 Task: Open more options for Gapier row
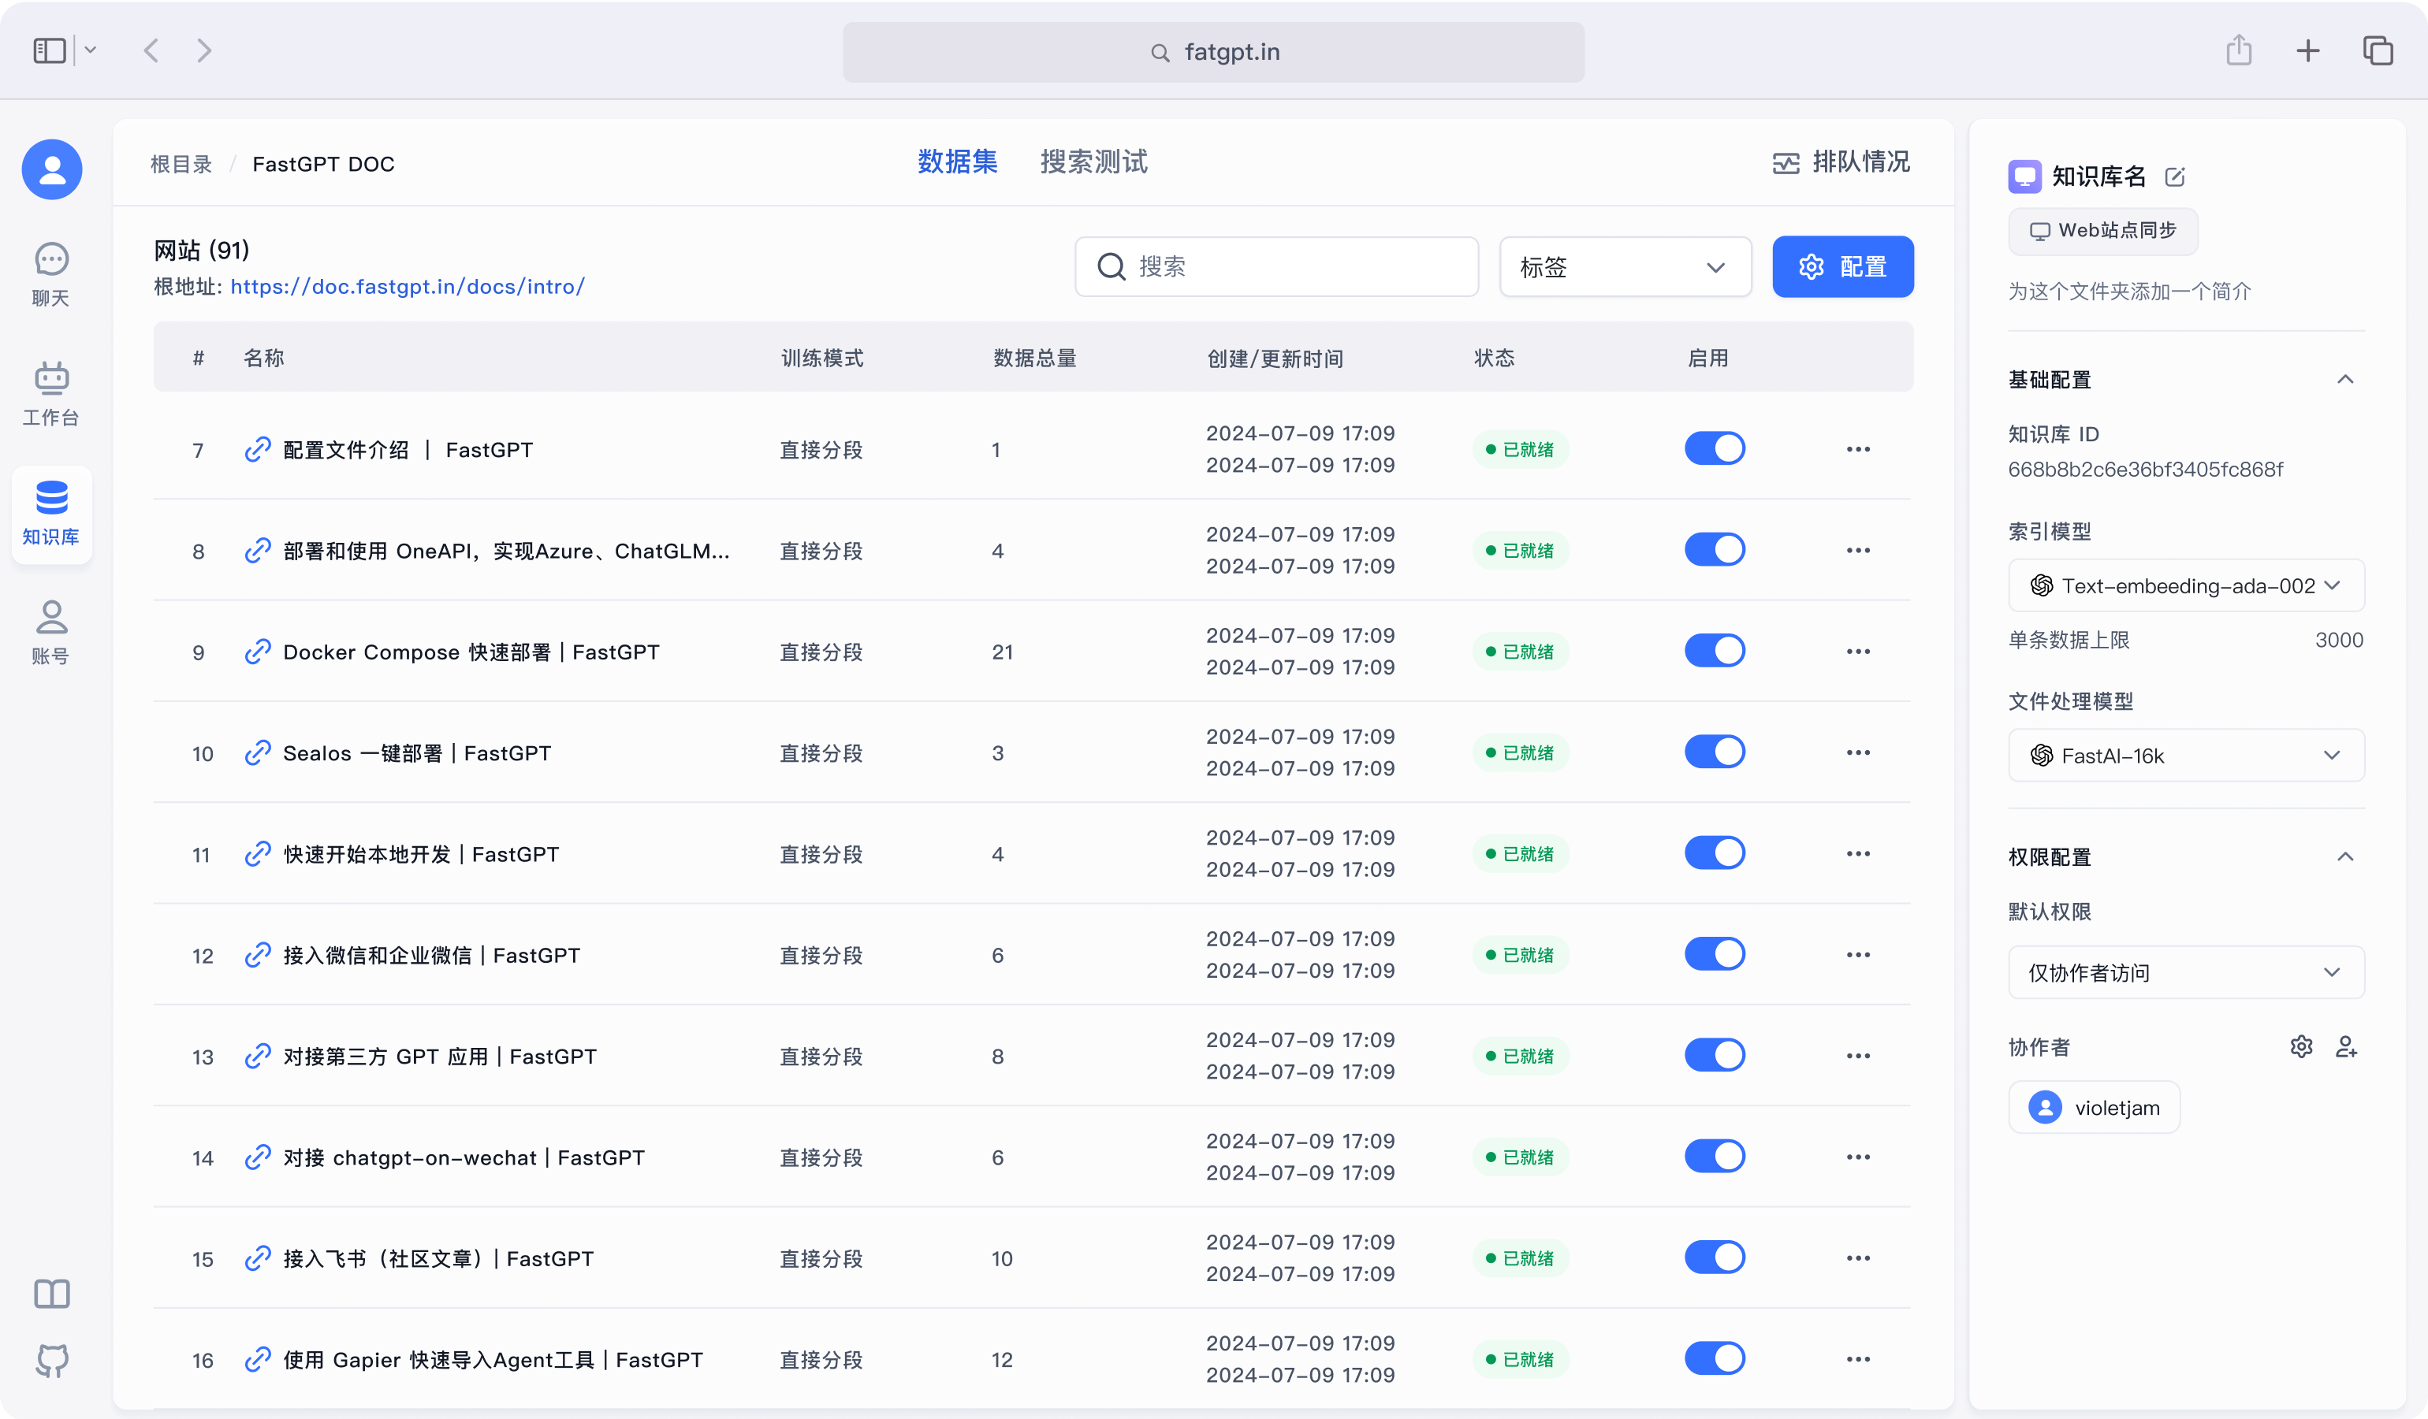(1859, 1359)
